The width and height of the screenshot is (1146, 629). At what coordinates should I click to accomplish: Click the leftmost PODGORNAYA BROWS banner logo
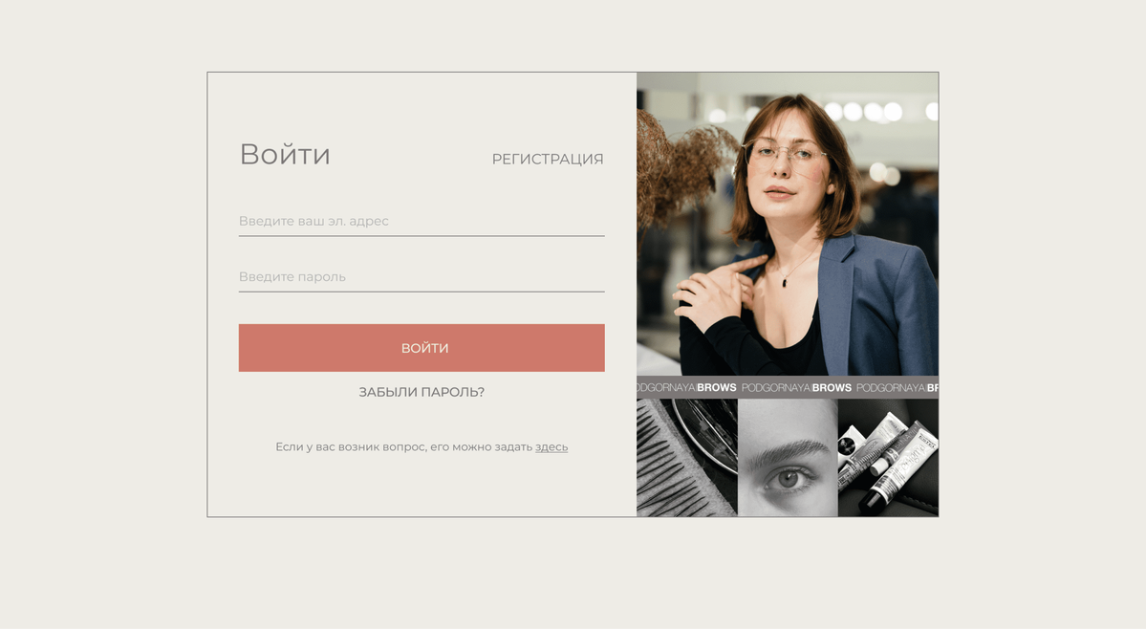tap(687, 388)
